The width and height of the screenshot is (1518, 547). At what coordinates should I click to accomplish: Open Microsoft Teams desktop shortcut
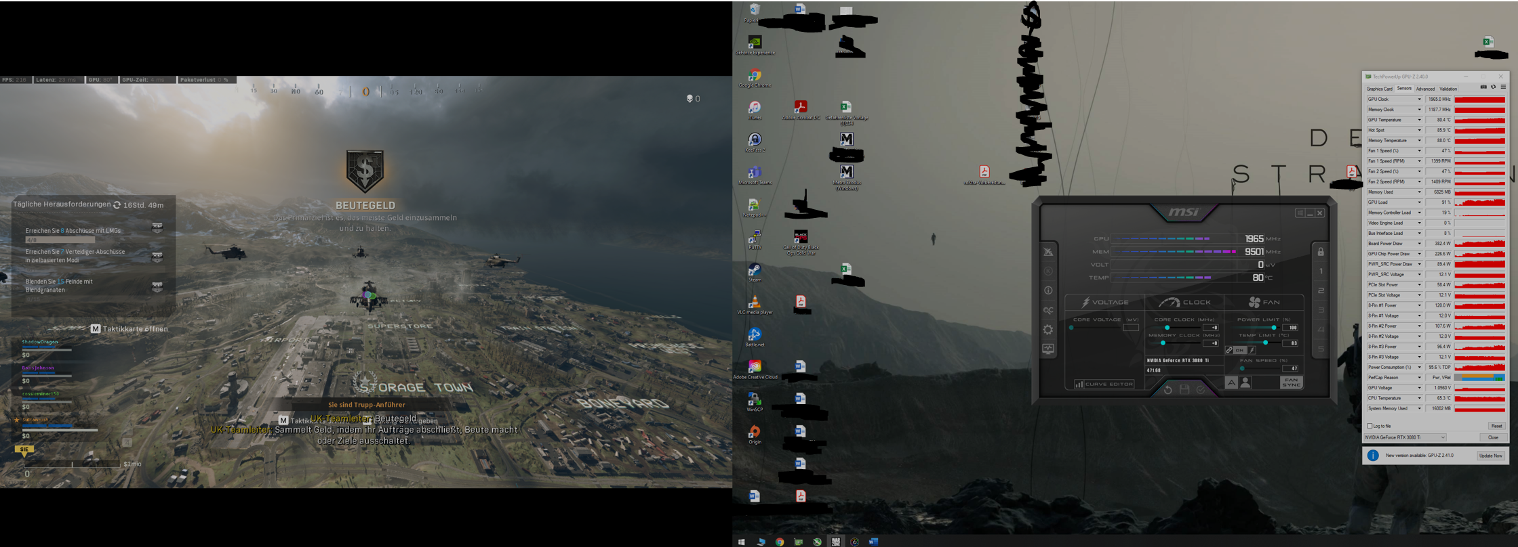click(755, 175)
